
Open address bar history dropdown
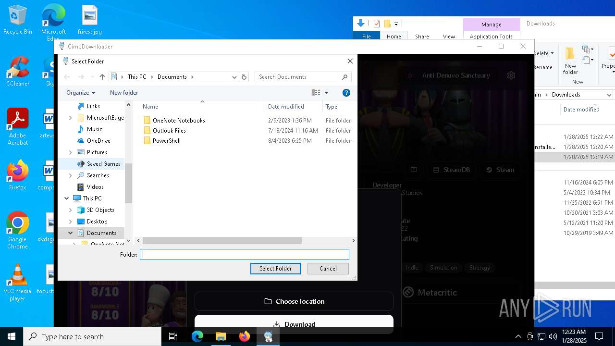click(x=234, y=77)
